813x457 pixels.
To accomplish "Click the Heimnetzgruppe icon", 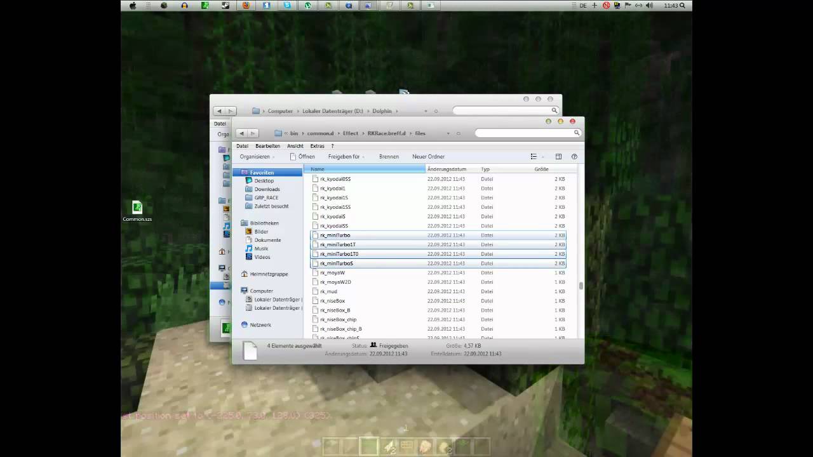I will point(245,274).
